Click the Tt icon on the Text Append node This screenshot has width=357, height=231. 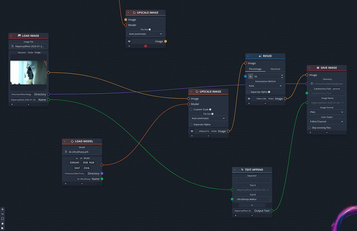coord(242,169)
